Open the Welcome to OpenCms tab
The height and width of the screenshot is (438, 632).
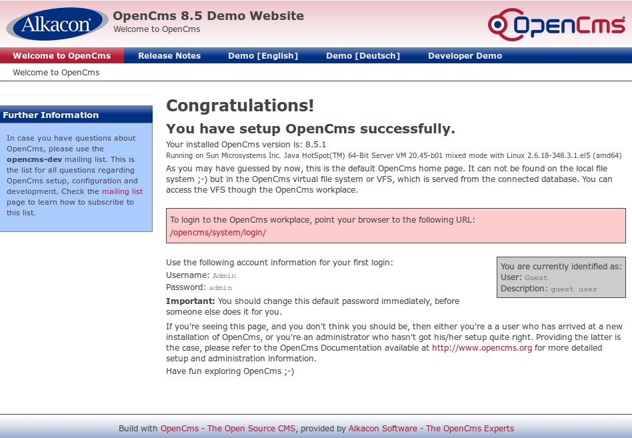click(x=62, y=55)
